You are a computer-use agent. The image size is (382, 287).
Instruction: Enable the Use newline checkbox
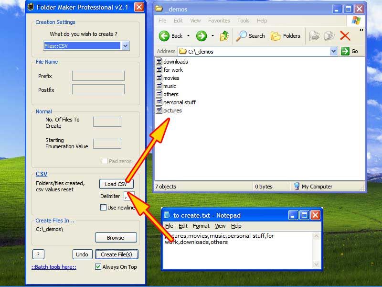(x=103, y=208)
